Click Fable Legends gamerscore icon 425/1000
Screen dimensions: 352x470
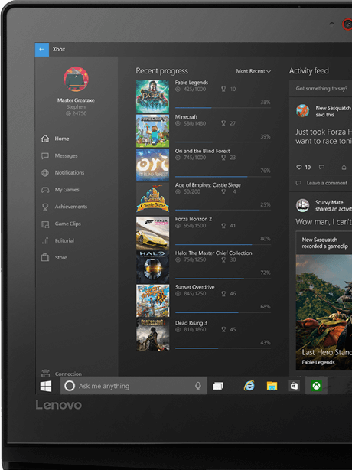[x=178, y=90]
